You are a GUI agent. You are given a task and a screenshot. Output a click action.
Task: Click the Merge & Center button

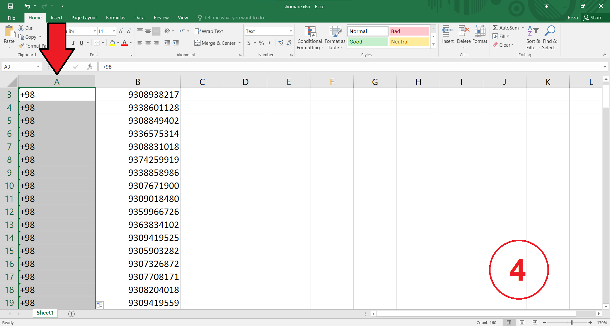(x=215, y=43)
